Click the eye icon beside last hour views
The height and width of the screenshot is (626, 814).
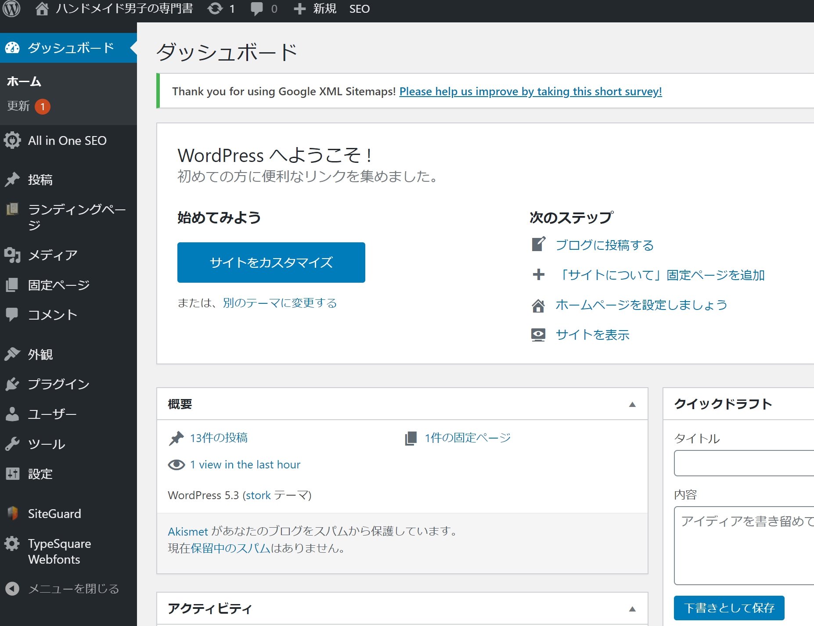(x=176, y=464)
